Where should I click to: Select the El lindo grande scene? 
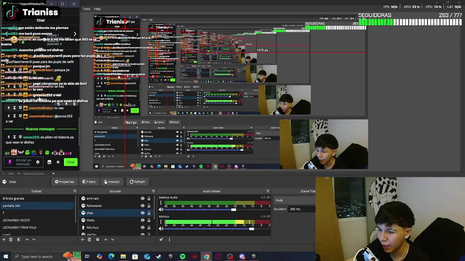tap(38, 198)
